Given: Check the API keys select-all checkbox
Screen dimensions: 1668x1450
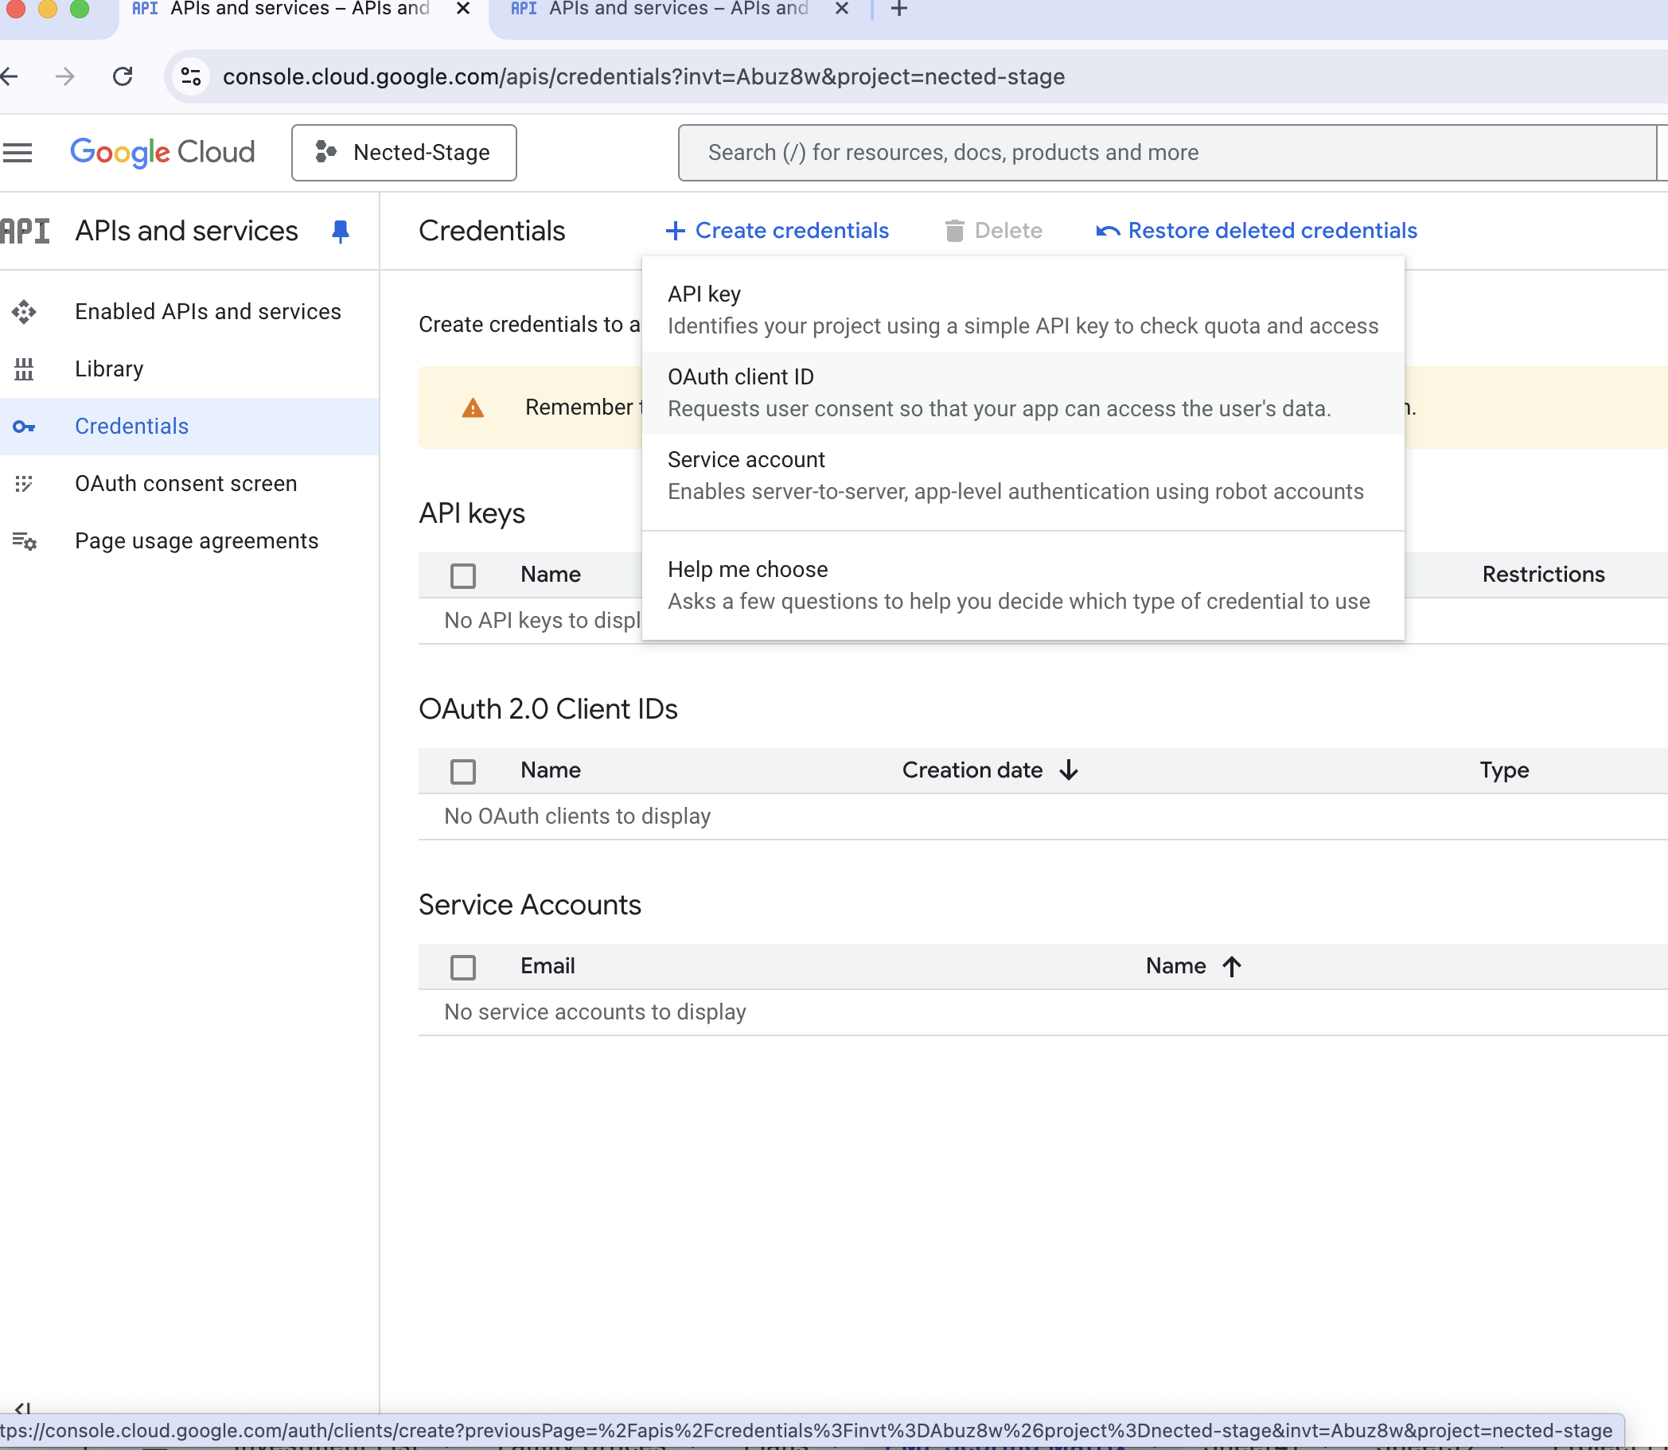Looking at the screenshot, I should pos(462,575).
